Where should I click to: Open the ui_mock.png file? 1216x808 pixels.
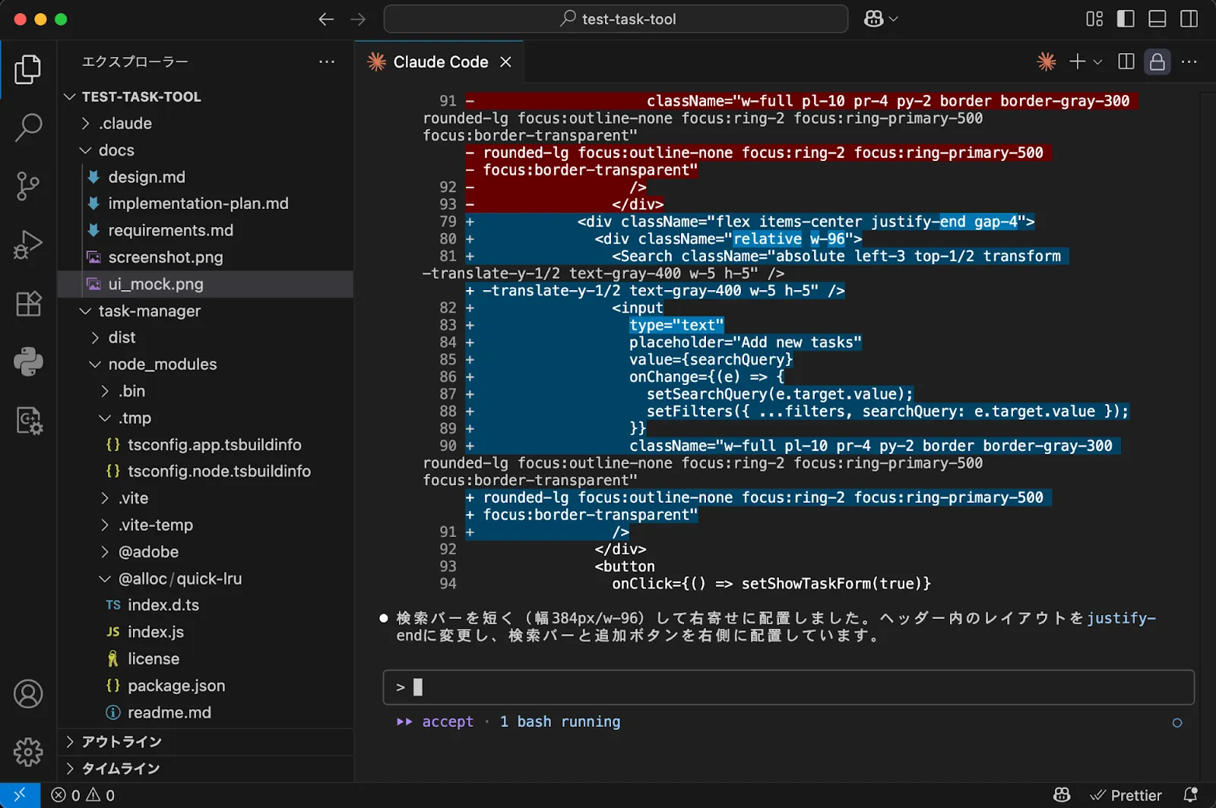pos(156,284)
